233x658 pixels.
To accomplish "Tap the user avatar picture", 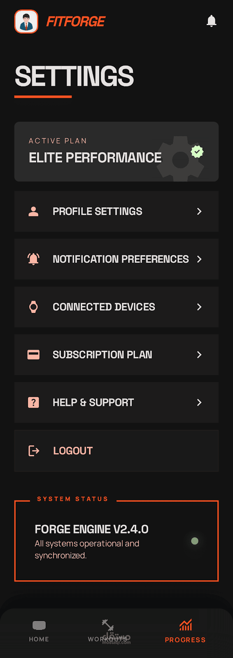I will click(26, 21).
